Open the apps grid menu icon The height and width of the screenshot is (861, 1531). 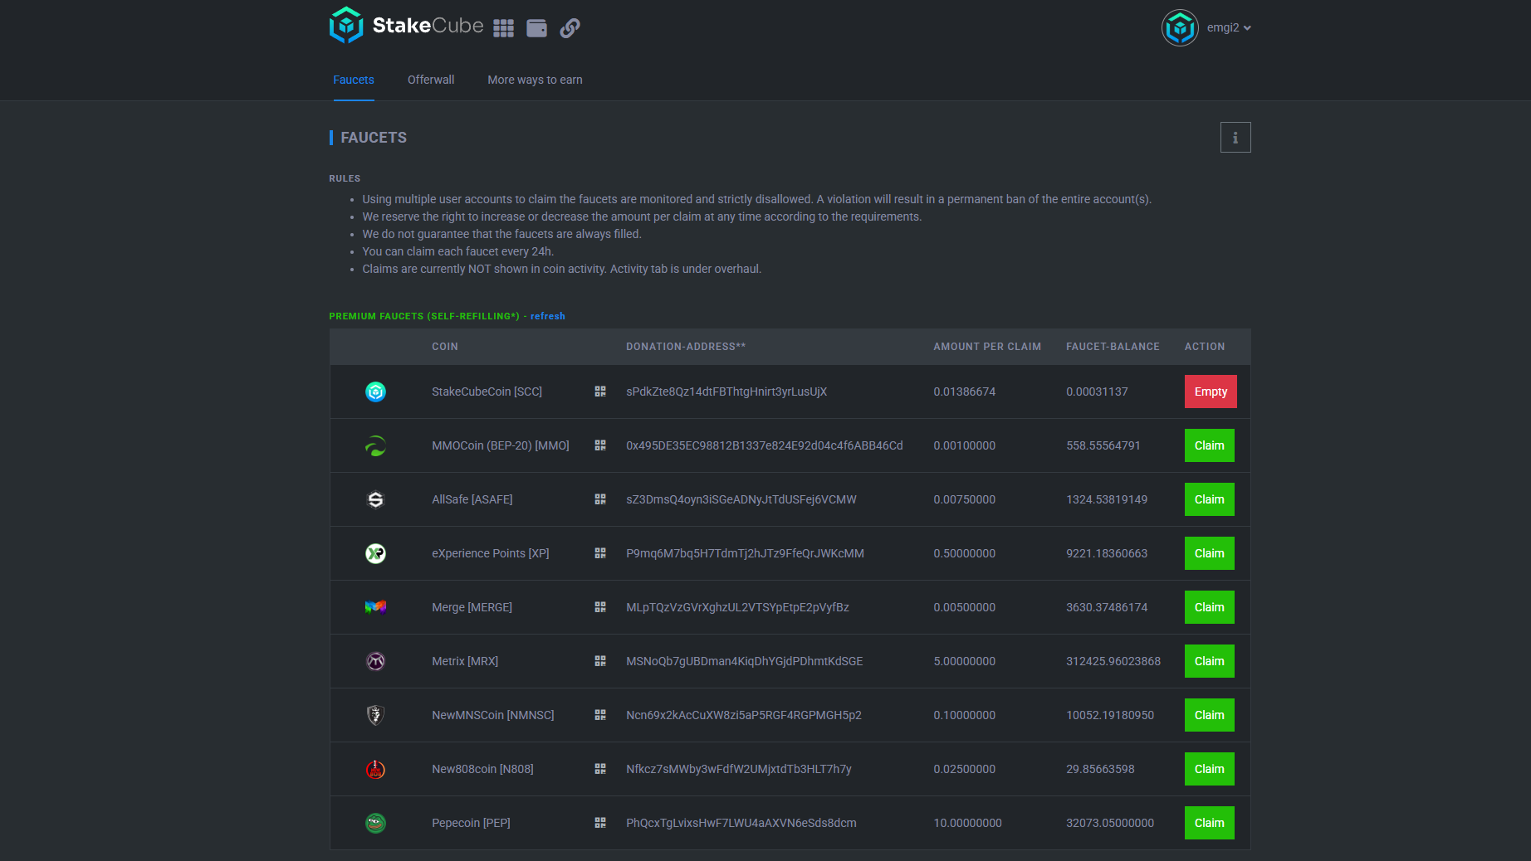coord(503,28)
